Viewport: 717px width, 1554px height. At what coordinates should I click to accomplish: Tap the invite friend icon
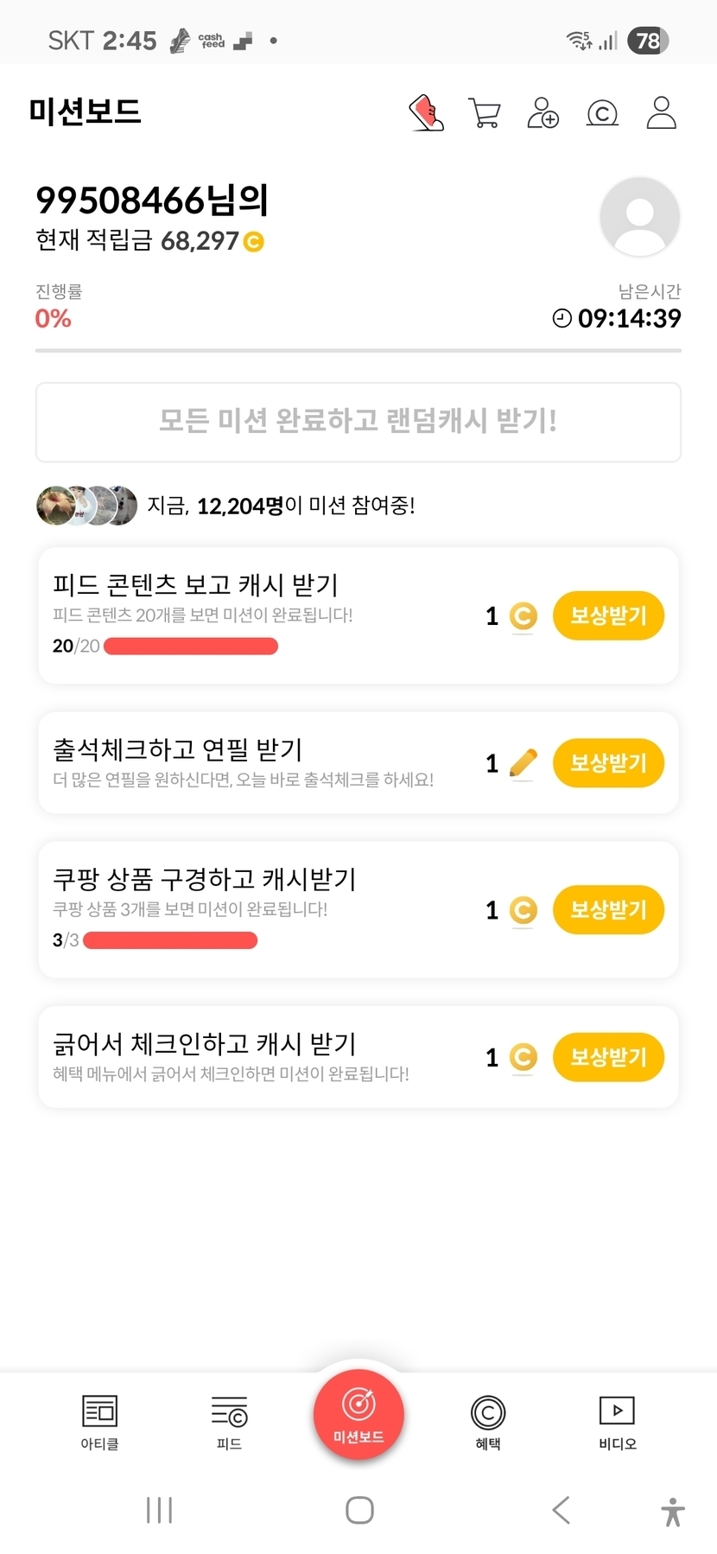(x=543, y=113)
